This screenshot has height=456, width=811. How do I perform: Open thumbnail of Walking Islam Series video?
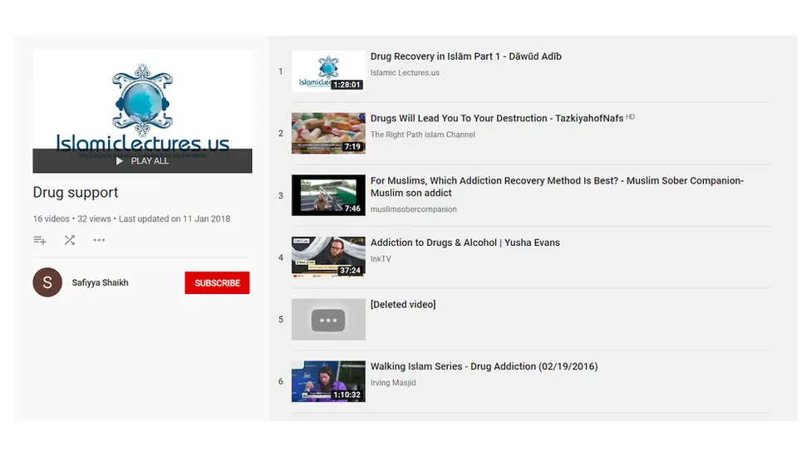[x=328, y=381]
